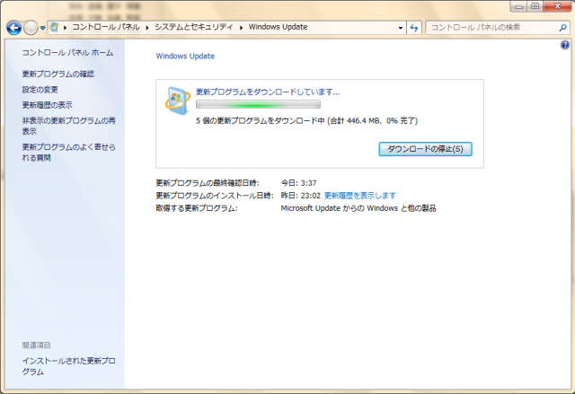575x394 pixels.
Task: Expand the arrow before コントロール パネル breadcrumb
Action: pos(65,28)
